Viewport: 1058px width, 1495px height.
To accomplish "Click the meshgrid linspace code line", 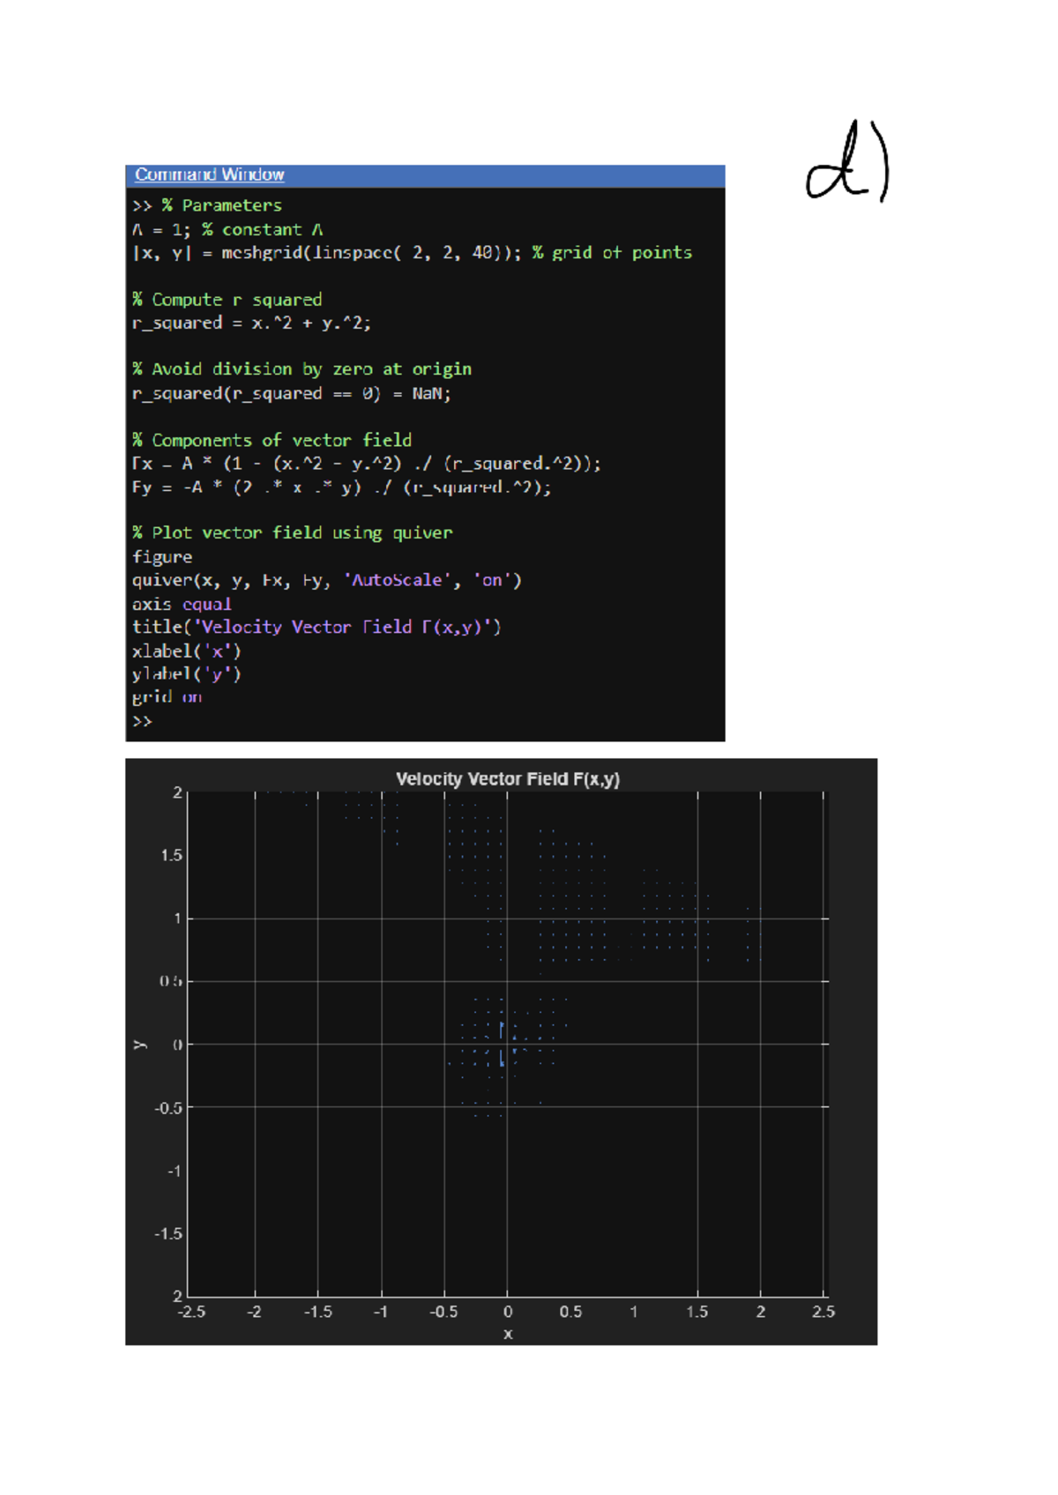I will 412,253.
